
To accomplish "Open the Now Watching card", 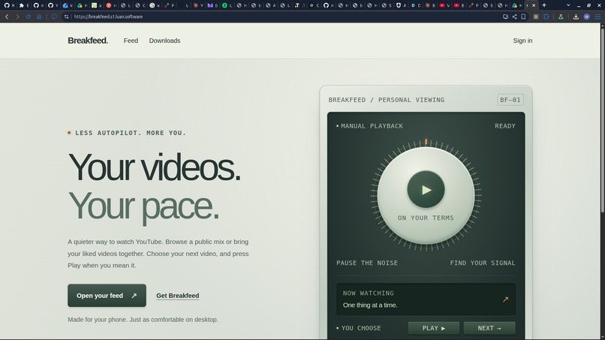I will pyautogui.click(x=426, y=299).
